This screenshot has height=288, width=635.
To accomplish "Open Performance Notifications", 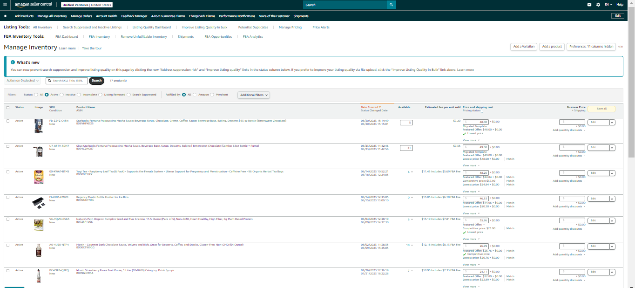I will (237, 16).
